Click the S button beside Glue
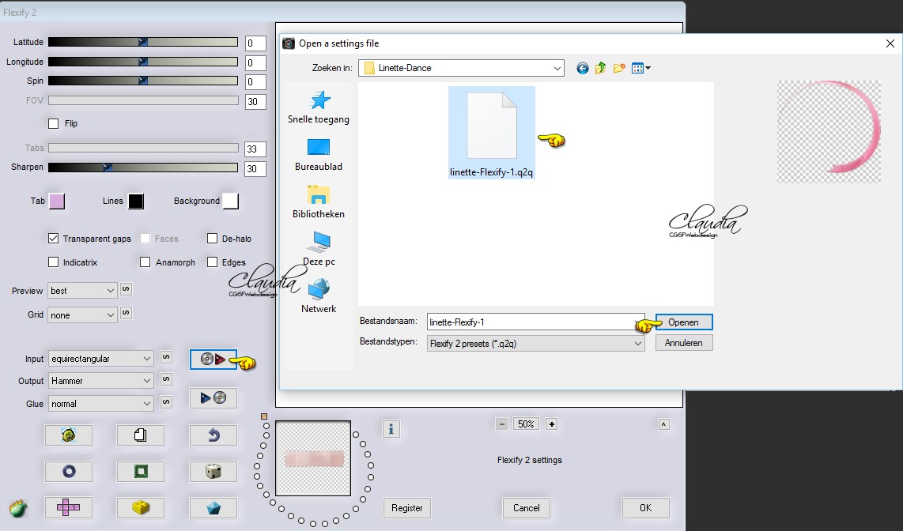The height and width of the screenshot is (531, 903). [x=166, y=401]
